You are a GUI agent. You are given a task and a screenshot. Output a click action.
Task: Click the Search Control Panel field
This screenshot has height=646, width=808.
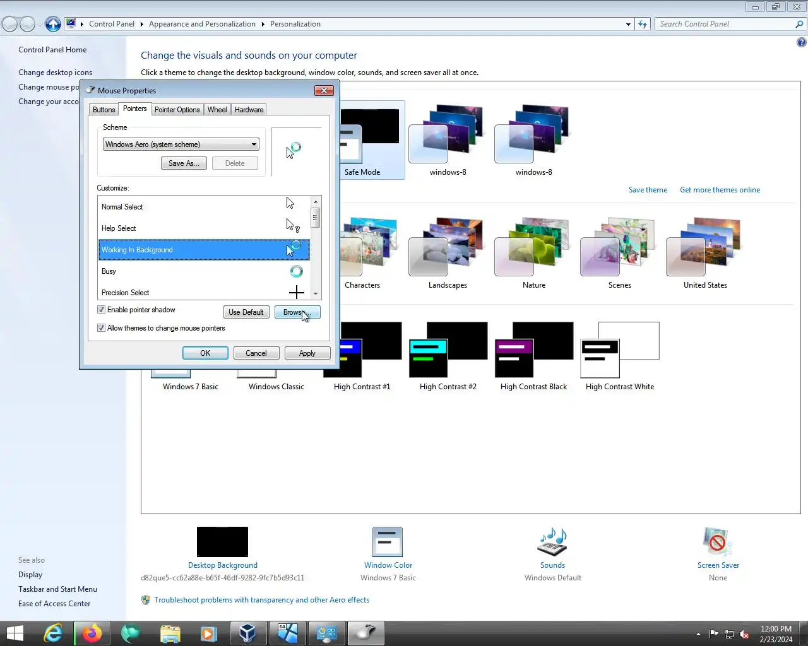(x=725, y=24)
